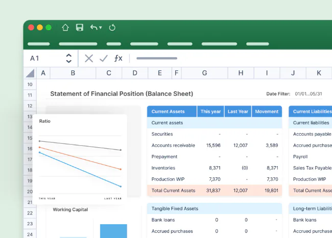Select column D header
The width and height of the screenshot is (332, 238).
point(135,73)
